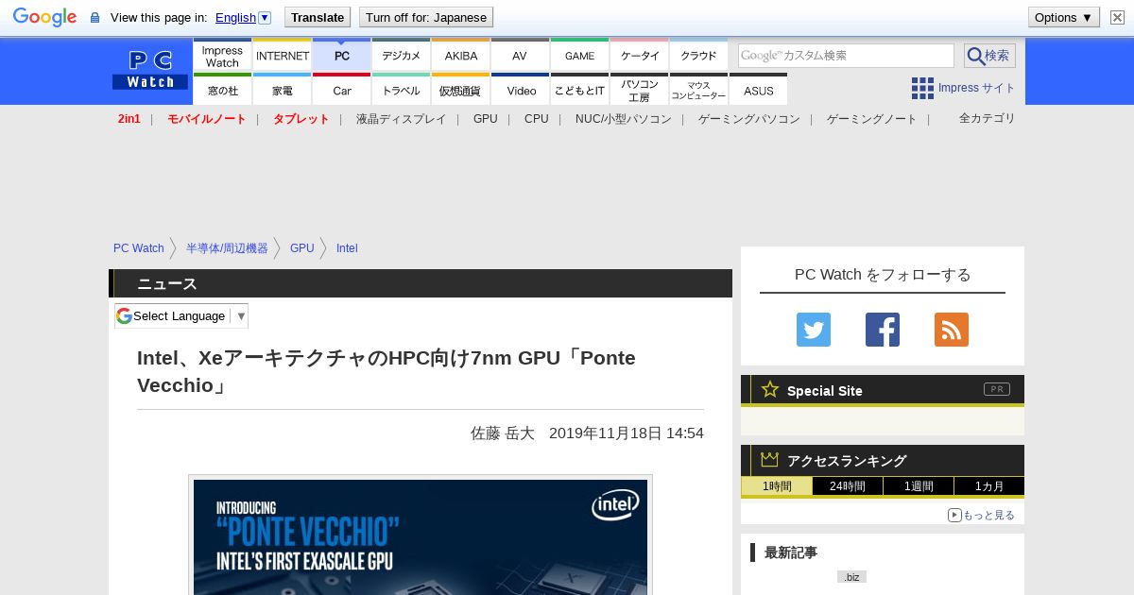Open the マウスコンピューター nav item
This screenshot has height=595, width=1134.
pyautogui.click(x=699, y=91)
